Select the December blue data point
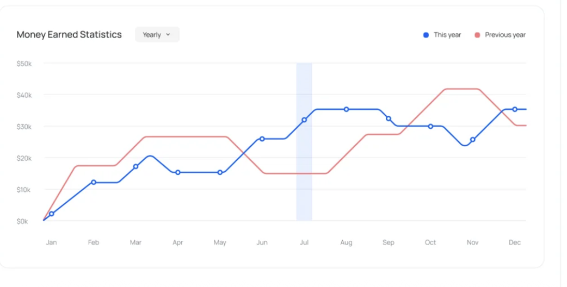The height and width of the screenshot is (287, 567). (x=515, y=109)
